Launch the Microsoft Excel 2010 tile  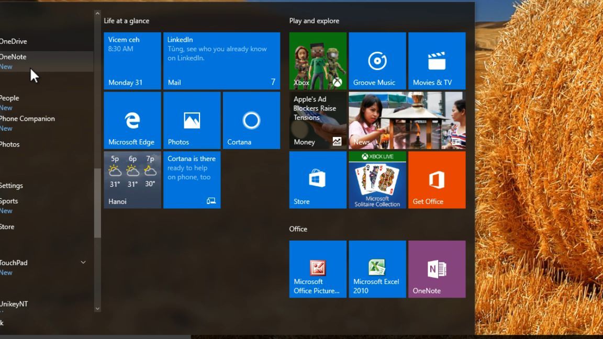[377, 269]
